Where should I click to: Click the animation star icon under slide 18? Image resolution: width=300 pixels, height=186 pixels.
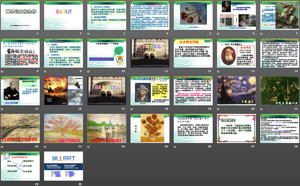pos(132,109)
